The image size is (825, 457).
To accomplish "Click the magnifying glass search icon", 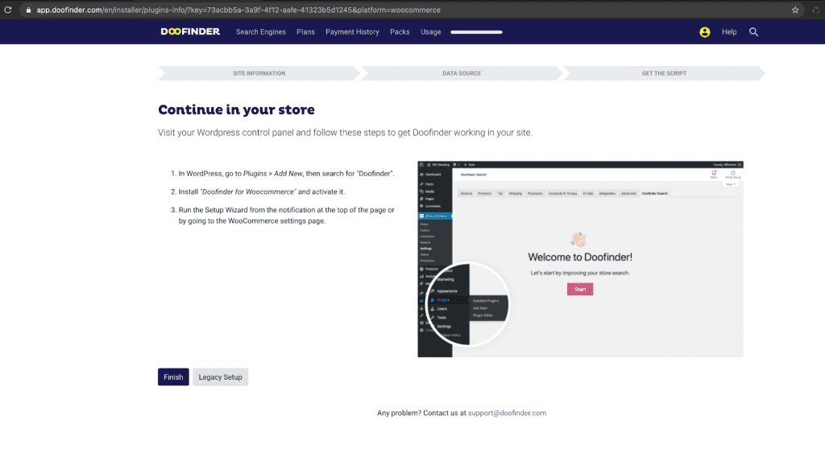I will click(754, 32).
